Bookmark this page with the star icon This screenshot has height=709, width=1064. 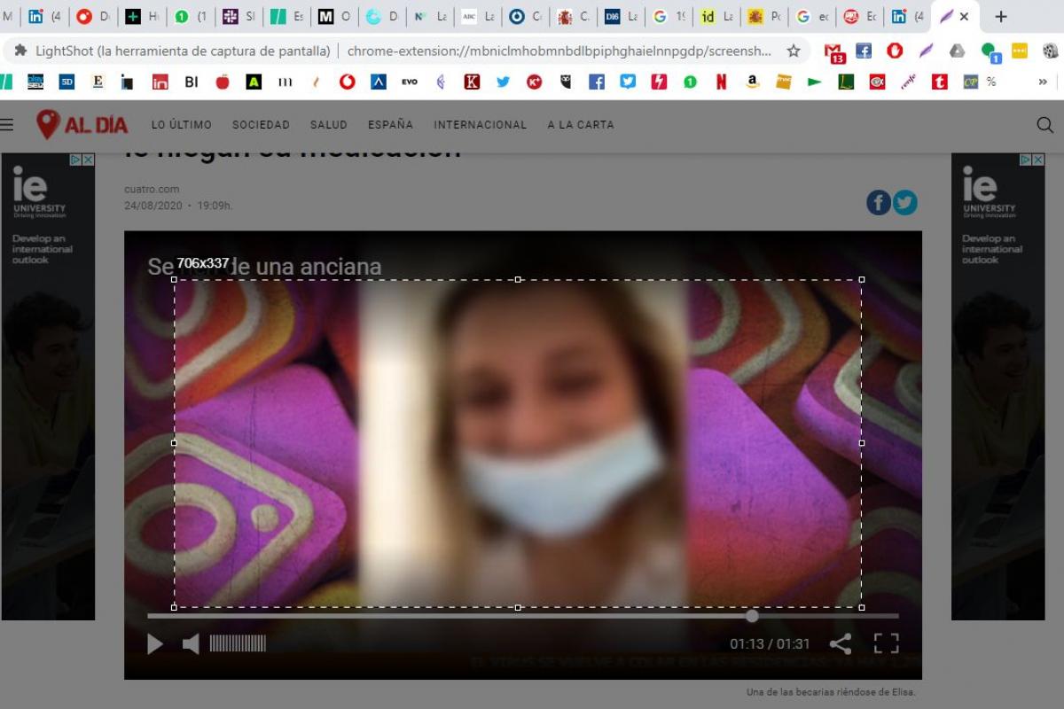[x=794, y=51]
